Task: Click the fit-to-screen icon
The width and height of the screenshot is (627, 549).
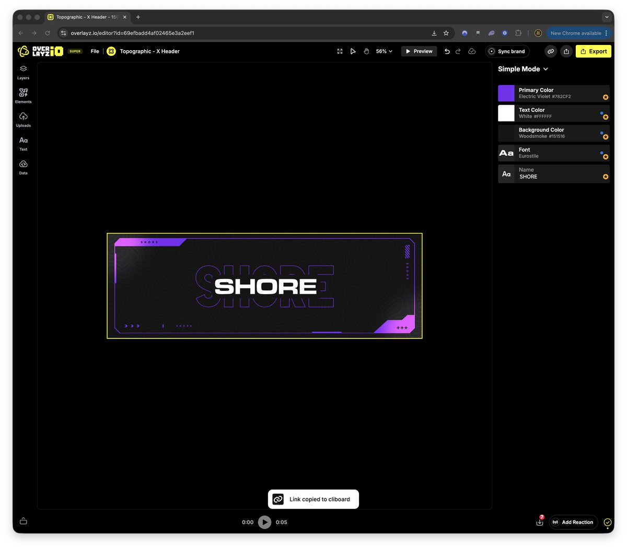Action: pyautogui.click(x=340, y=51)
